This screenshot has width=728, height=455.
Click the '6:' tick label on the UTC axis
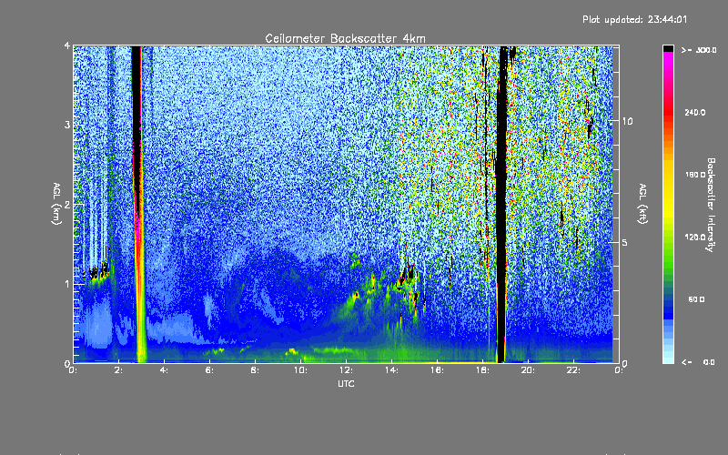point(210,370)
